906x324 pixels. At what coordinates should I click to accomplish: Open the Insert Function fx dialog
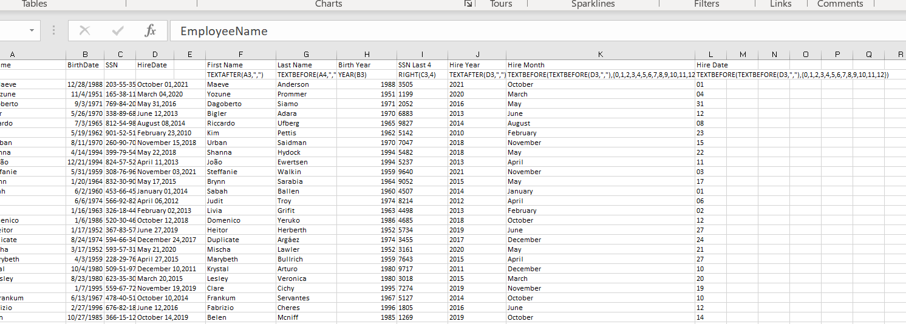(151, 31)
